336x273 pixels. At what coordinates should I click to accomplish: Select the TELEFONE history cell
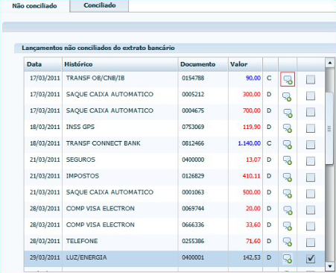pos(82,241)
